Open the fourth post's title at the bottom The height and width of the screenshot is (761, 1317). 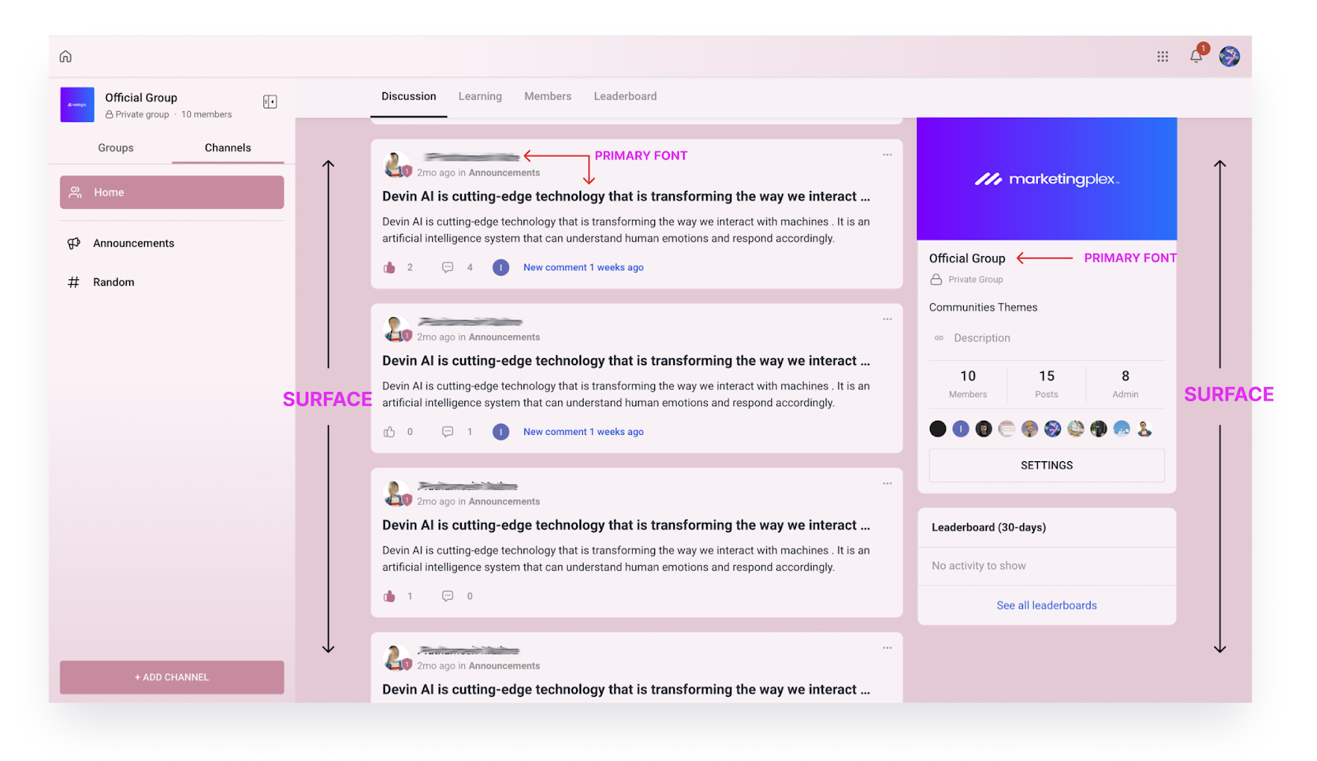(x=626, y=689)
